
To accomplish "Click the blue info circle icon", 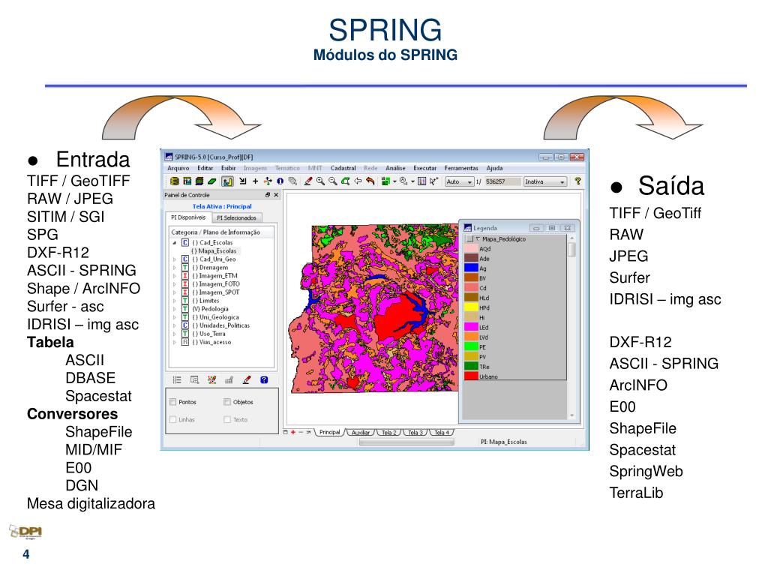I will click(280, 181).
